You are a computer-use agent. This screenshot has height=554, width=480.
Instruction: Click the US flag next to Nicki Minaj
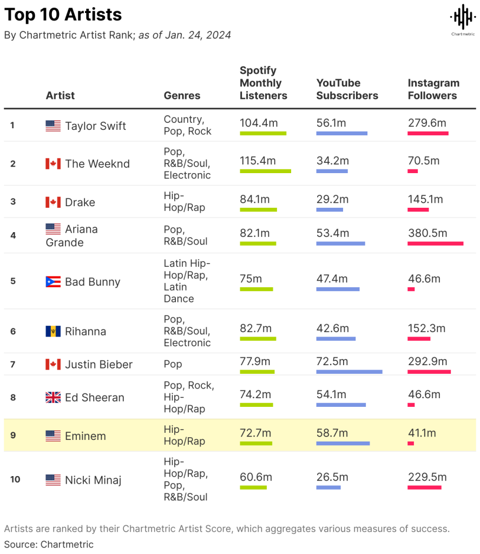tap(53, 480)
